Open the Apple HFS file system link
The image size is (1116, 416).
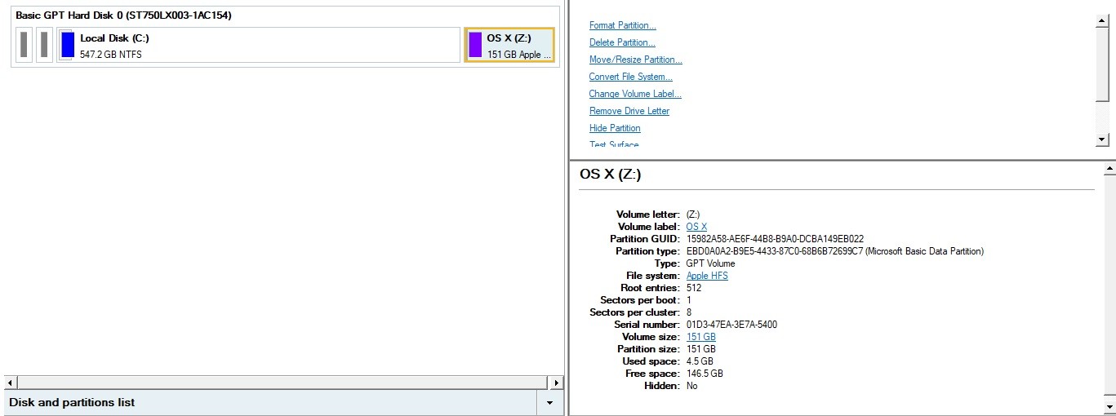tap(707, 276)
